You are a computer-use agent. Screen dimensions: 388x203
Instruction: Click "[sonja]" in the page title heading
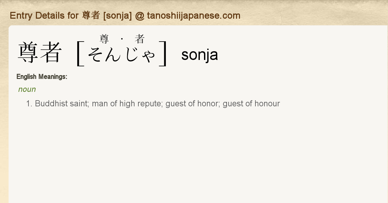[117, 15]
